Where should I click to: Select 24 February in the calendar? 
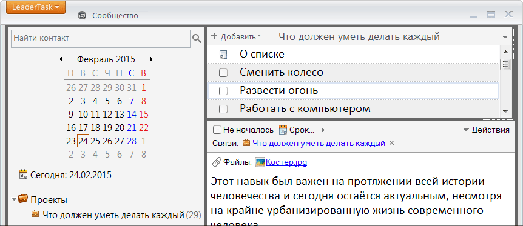(83, 141)
